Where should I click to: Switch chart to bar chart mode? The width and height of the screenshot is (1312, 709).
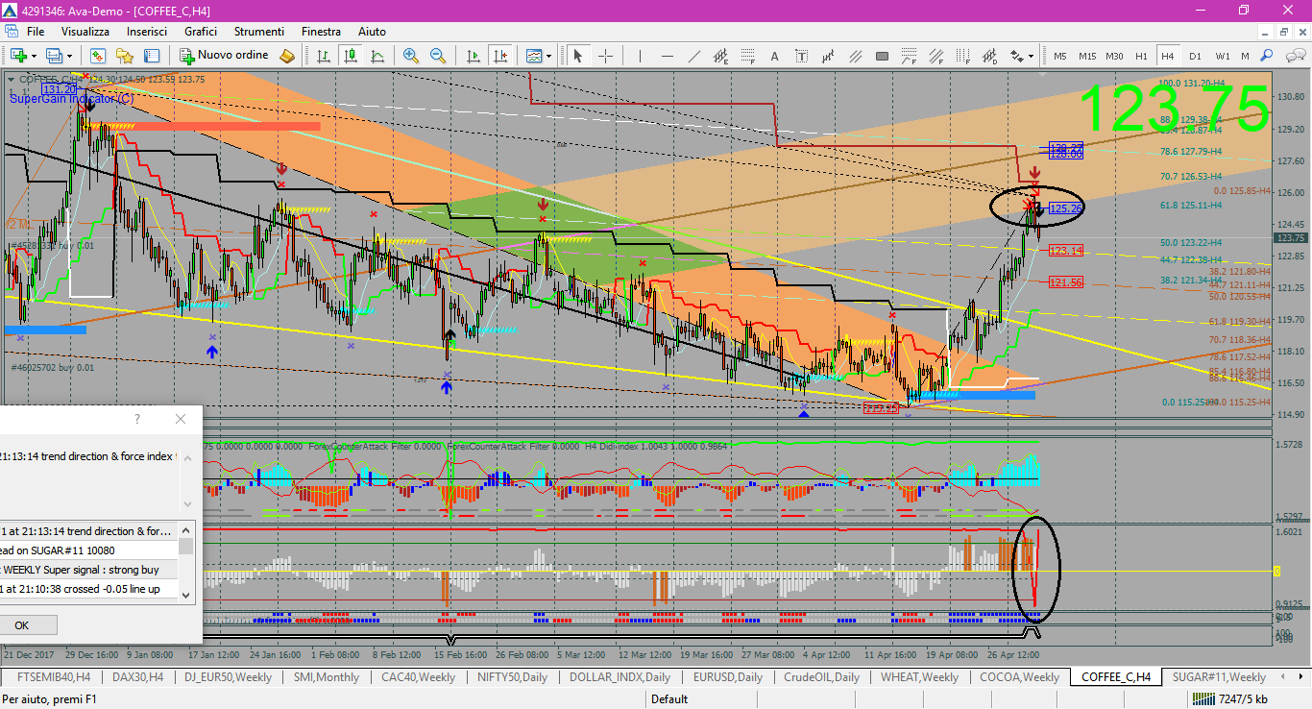(324, 56)
